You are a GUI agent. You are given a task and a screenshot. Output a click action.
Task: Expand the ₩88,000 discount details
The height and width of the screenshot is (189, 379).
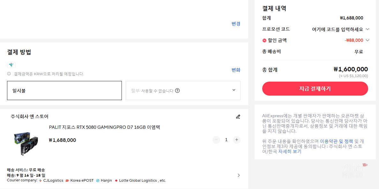367,40
